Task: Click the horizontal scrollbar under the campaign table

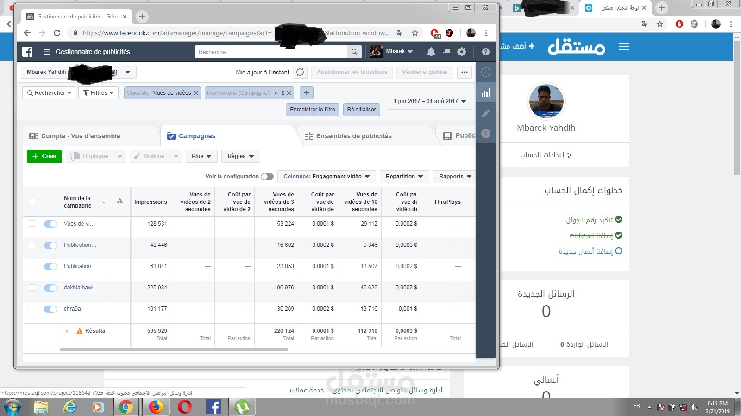Action: click(174, 350)
